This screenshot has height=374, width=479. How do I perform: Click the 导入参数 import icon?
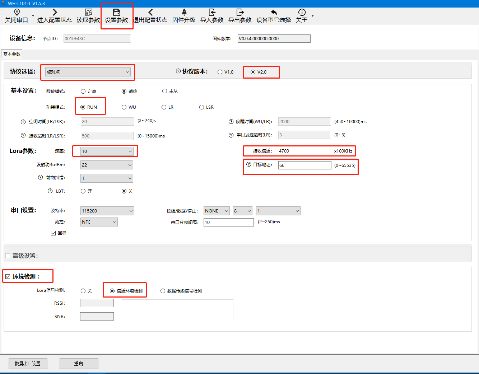212,13
